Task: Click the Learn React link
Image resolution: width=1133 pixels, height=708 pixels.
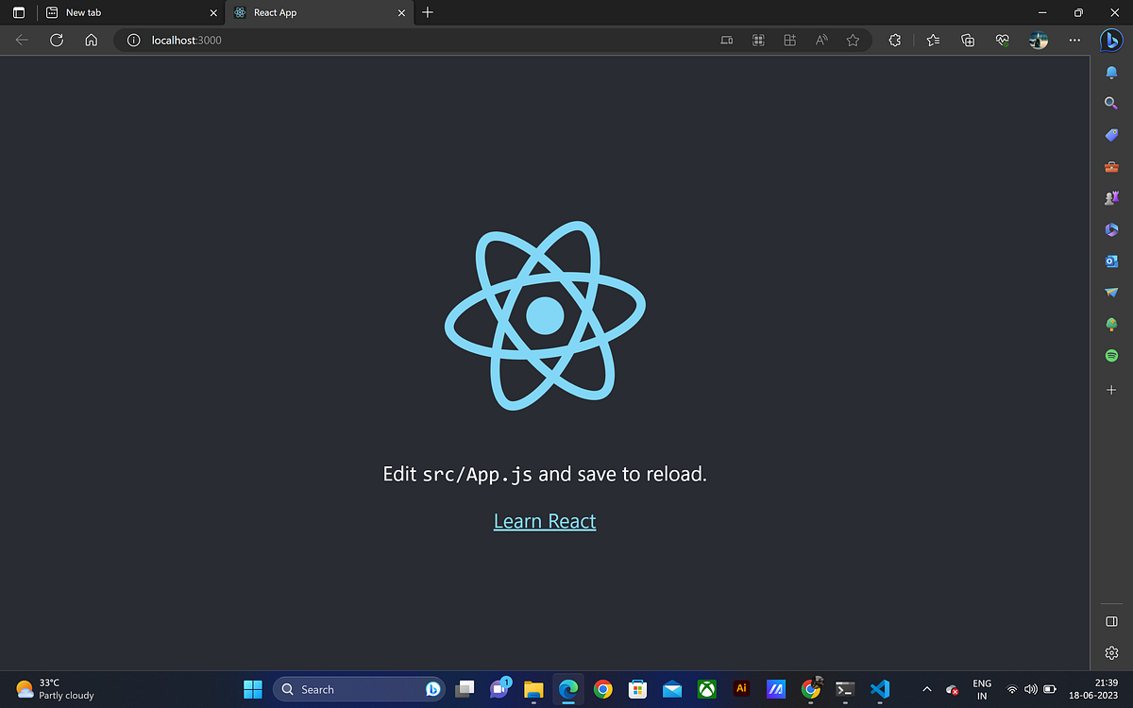Action: [545, 520]
